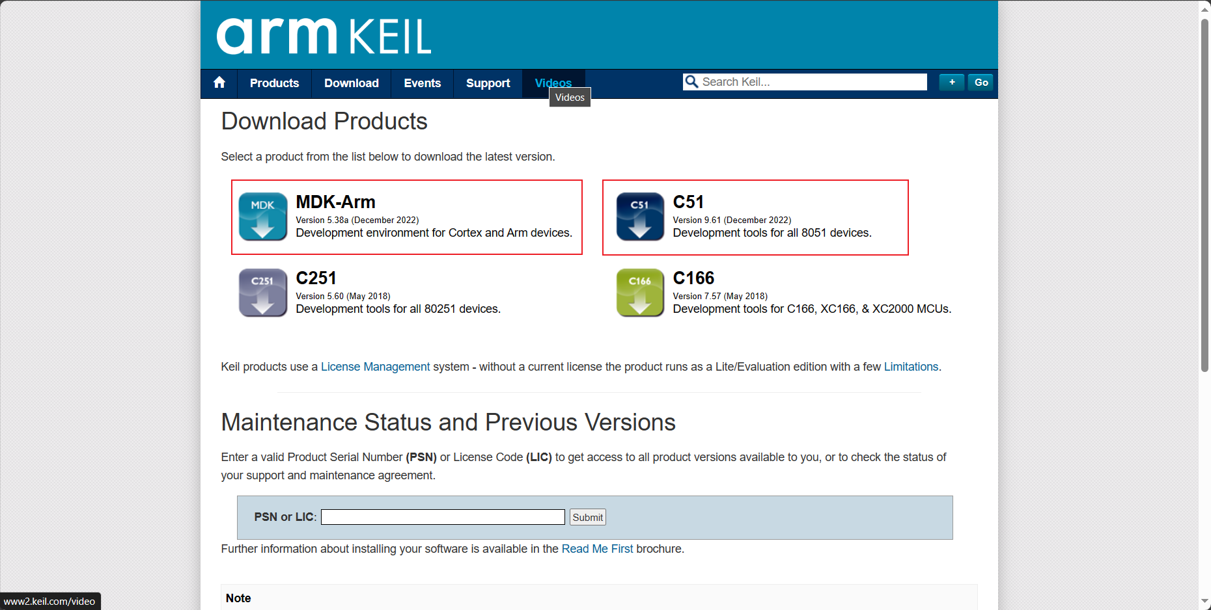The image size is (1211, 610).
Task: Click the C251 download icon
Action: (262, 293)
